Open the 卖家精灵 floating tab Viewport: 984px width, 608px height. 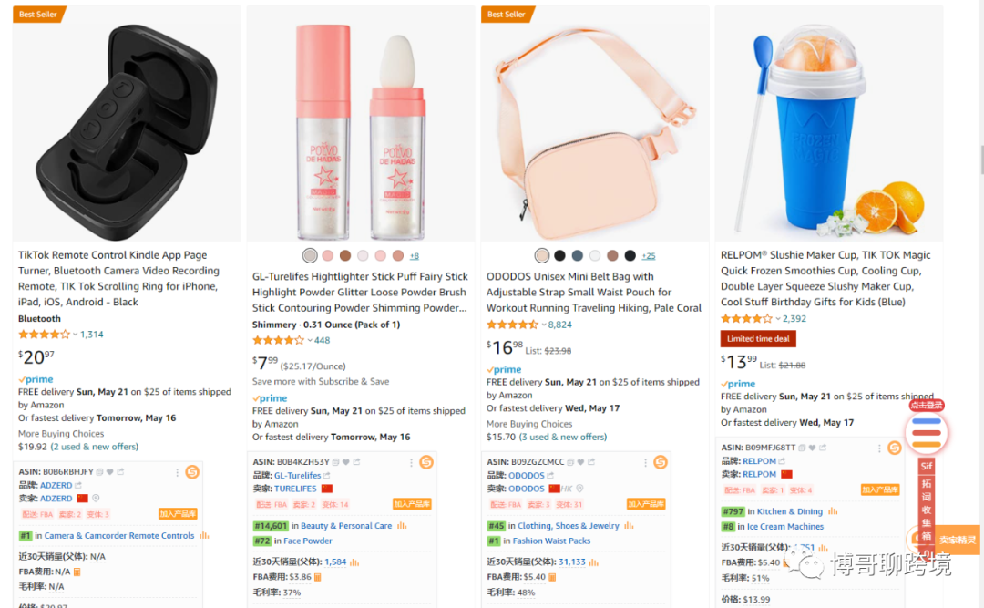tap(957, 540)
